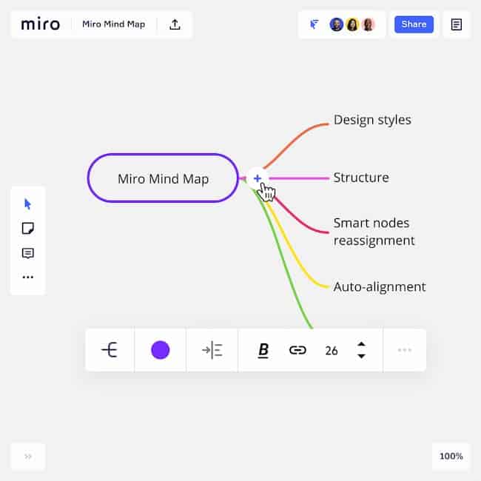This screenshot has height=481, width=481.
Task: Open the purple node color picker
Action: click(x=160, y=350)
